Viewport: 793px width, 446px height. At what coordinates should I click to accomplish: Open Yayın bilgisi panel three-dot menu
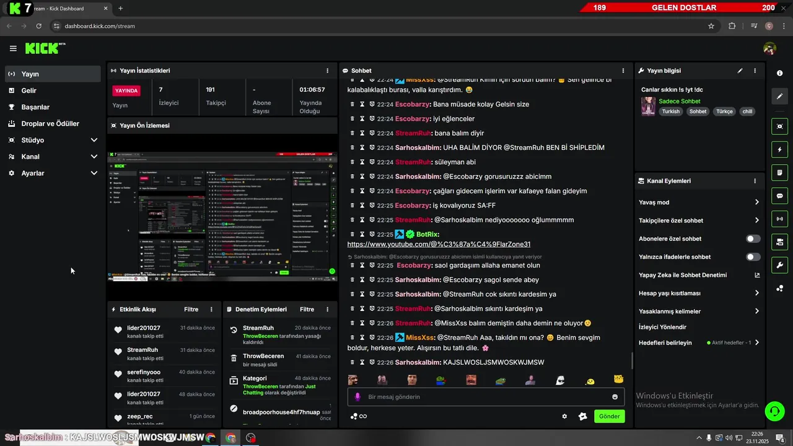755,71
